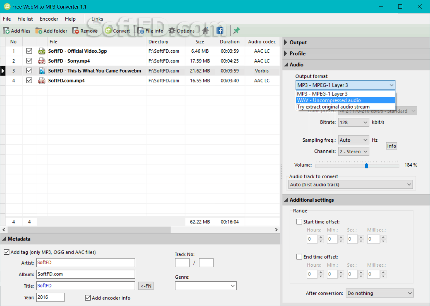Increase Start time offset Hours stepper
Image resolution: width=430 pixels, height=306 pixels.
[321, 237]
